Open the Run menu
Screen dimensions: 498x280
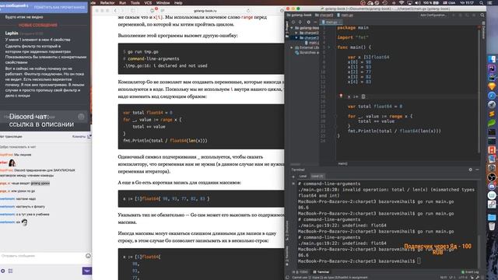[x=123, y=2]
